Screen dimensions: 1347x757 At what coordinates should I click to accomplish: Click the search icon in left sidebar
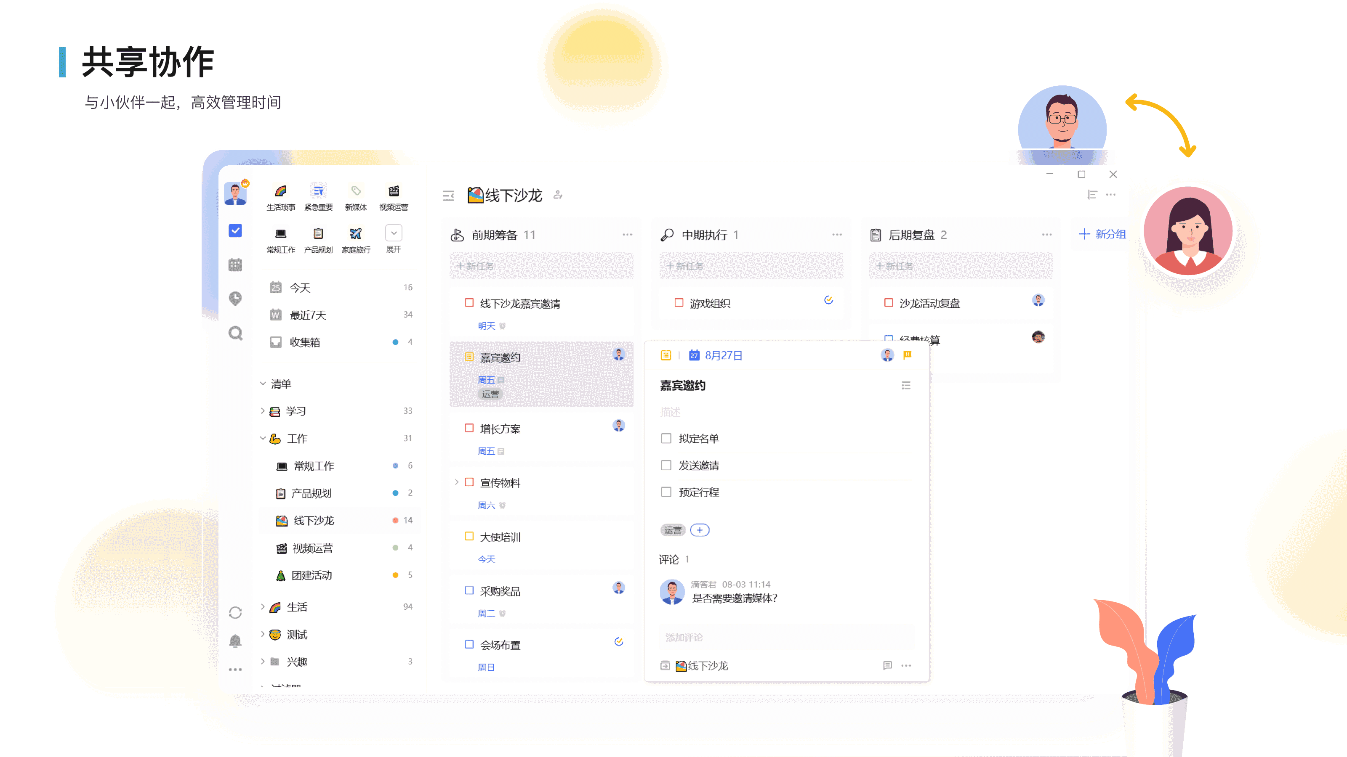point(235,333)
